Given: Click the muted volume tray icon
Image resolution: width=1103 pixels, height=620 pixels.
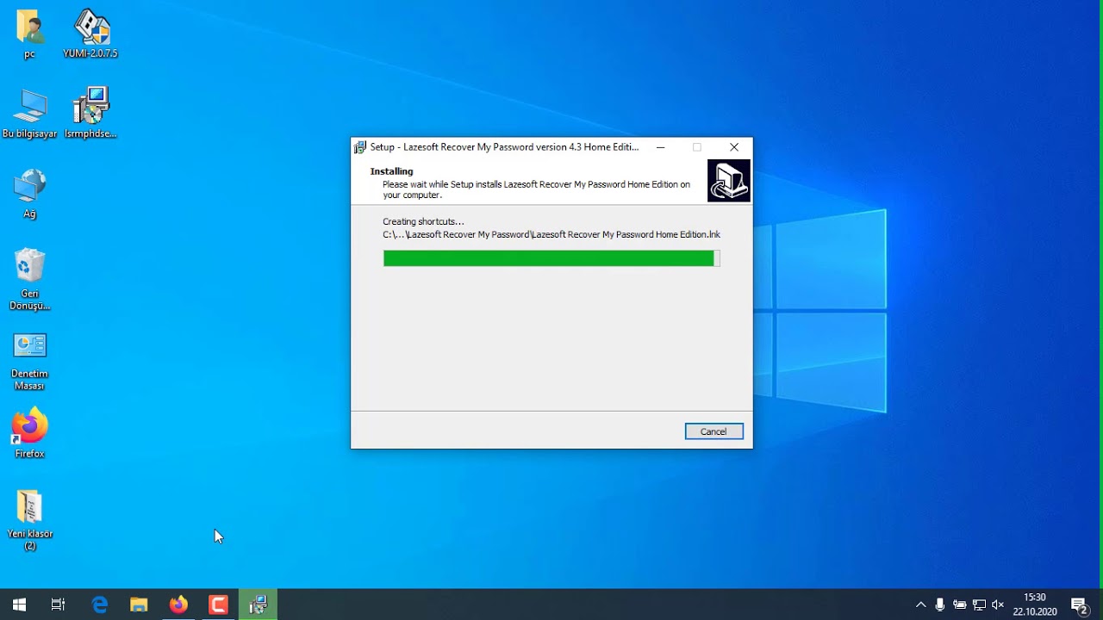Looking at the screenshot, I should tap(998, 604).
